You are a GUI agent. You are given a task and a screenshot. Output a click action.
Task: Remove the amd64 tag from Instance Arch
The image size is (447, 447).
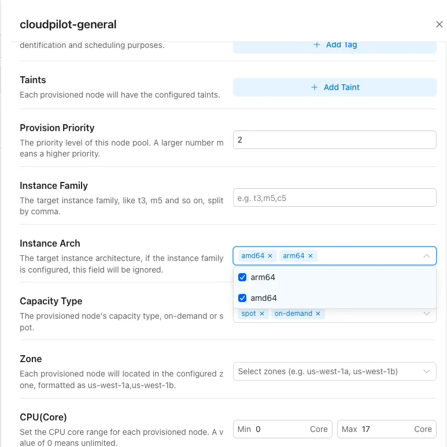(x=270, y=256)
